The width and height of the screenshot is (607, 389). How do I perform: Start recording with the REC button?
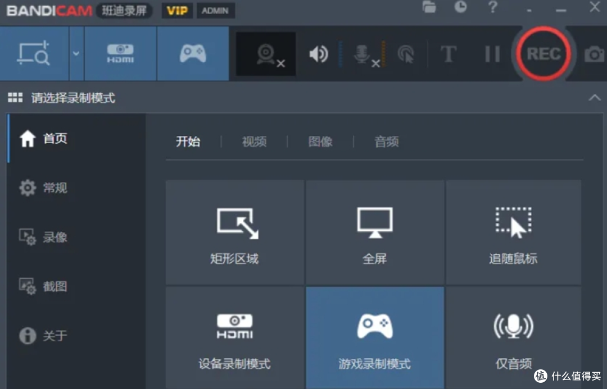(x=543, y=54)
